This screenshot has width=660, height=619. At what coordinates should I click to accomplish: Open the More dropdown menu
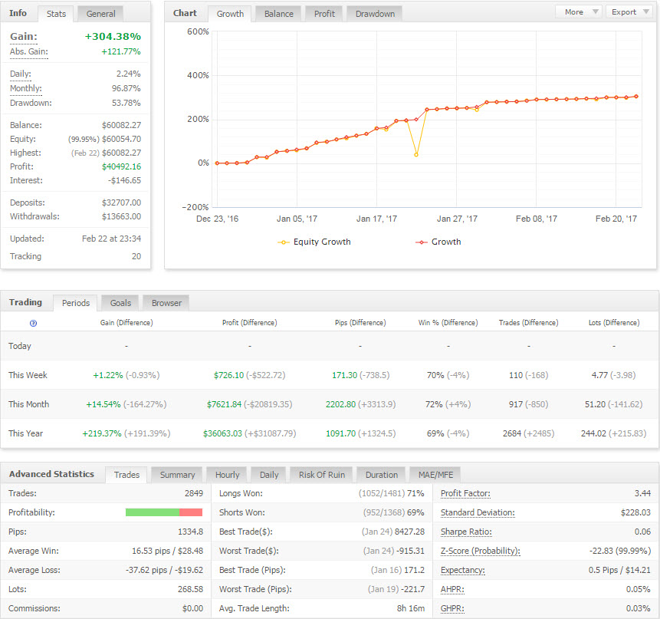578,12
